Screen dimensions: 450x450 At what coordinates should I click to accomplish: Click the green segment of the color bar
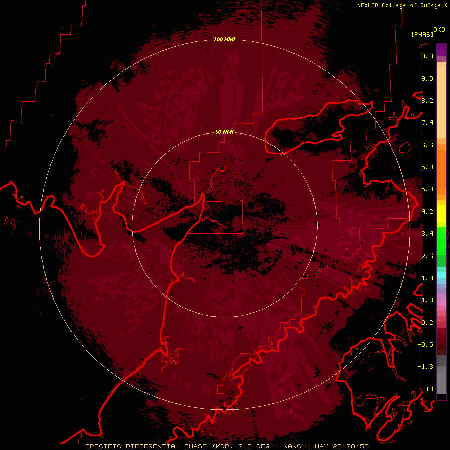point(441,241)
